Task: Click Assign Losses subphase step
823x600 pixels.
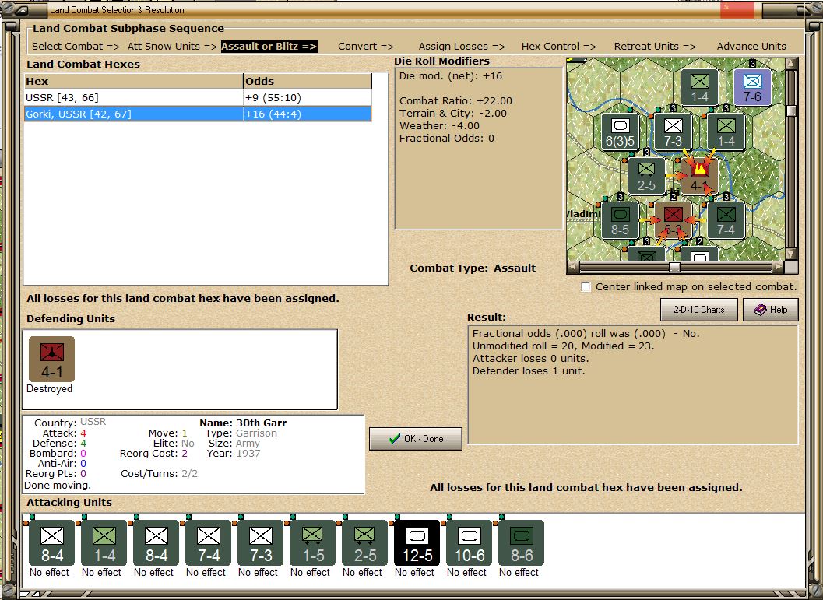Action: tap(462, 46)
